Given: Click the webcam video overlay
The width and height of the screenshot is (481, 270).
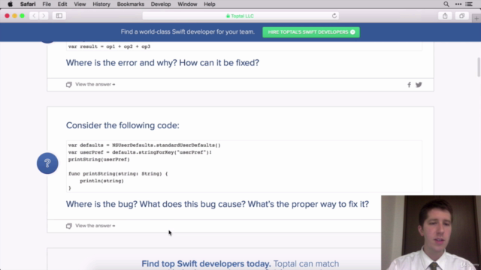Looking at the screenshot, I should point(431,232).
